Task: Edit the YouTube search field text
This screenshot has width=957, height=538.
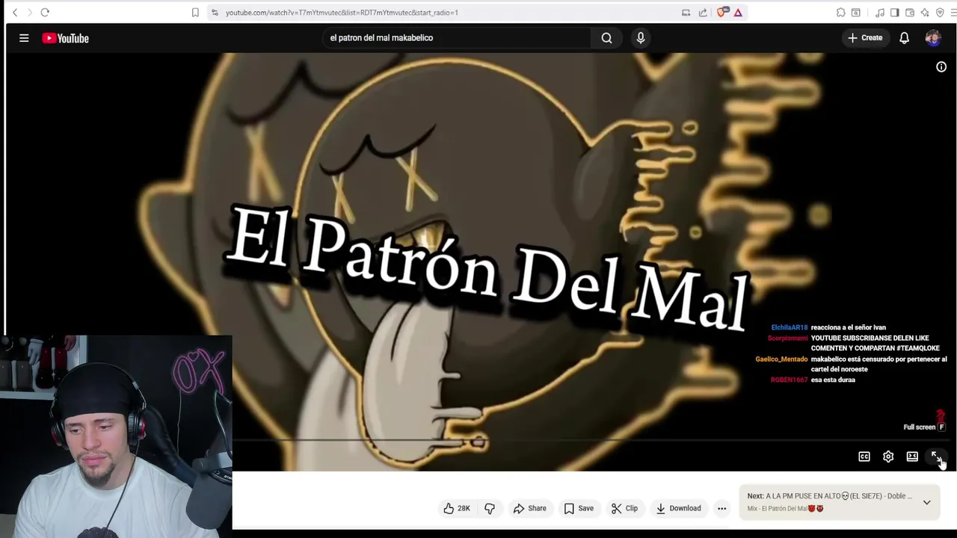Action: 456,38
